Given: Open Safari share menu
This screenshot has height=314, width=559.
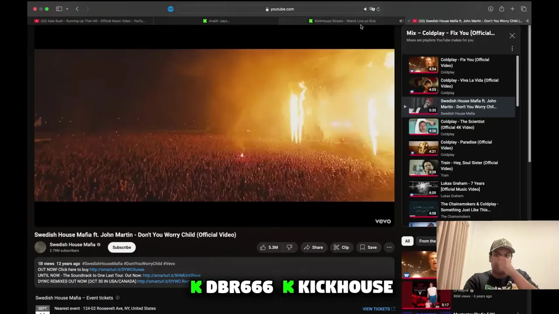Looking at the screenshot, I should pos(501,9).
